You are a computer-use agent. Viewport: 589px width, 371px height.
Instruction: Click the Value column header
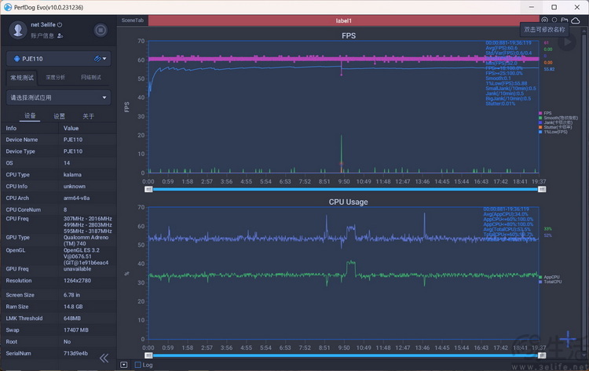[x=71, y=129]
